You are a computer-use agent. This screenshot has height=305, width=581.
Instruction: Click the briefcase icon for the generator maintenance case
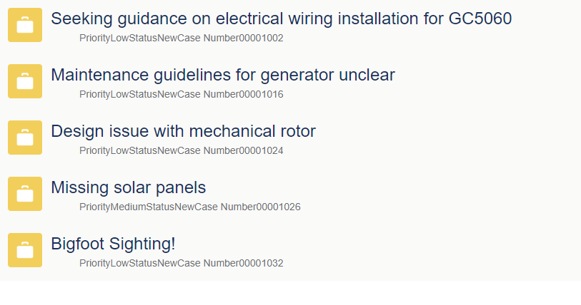point(25,81)
